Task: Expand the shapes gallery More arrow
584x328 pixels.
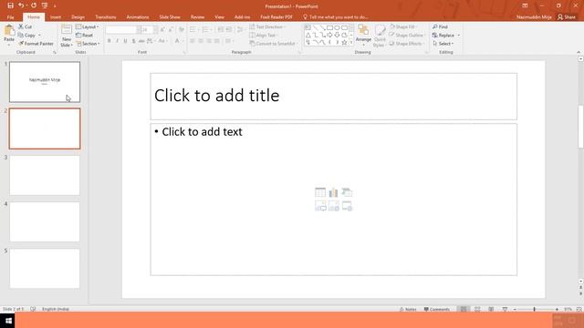Action: (350, 43)
